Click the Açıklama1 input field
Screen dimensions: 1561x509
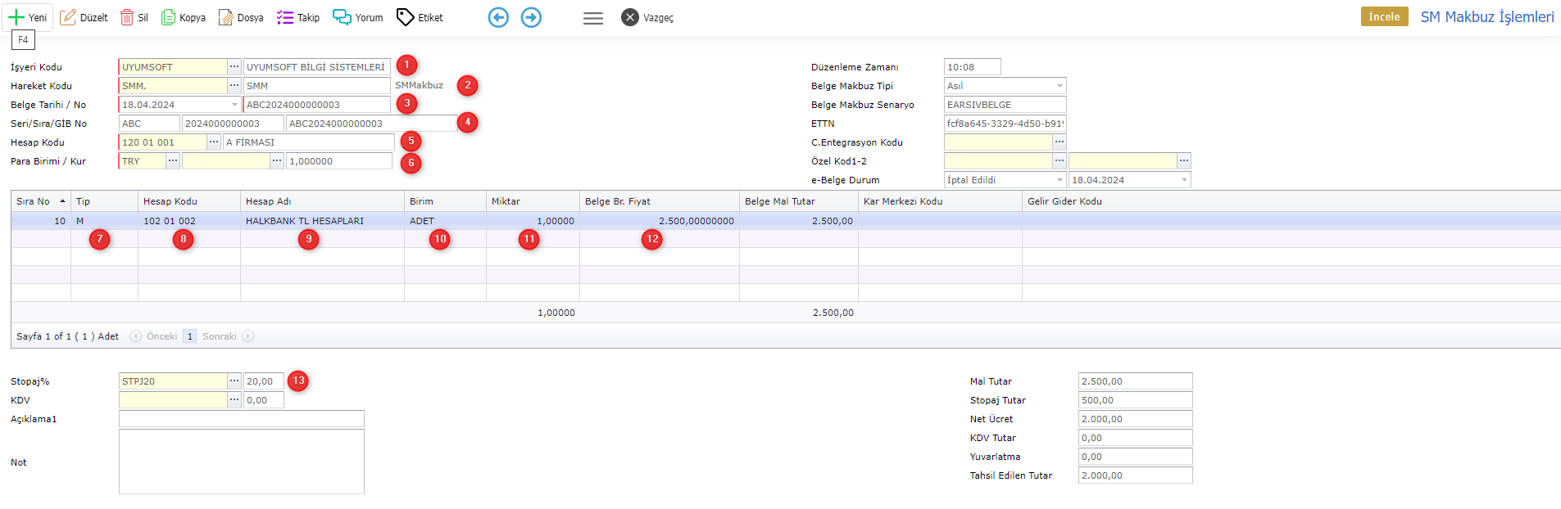pyautogui.click(x=242, y=419)
